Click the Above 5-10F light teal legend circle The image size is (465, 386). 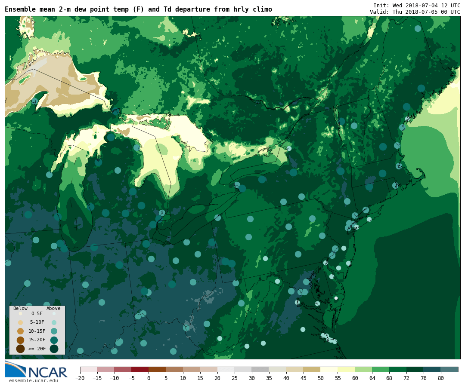point(54,322)
